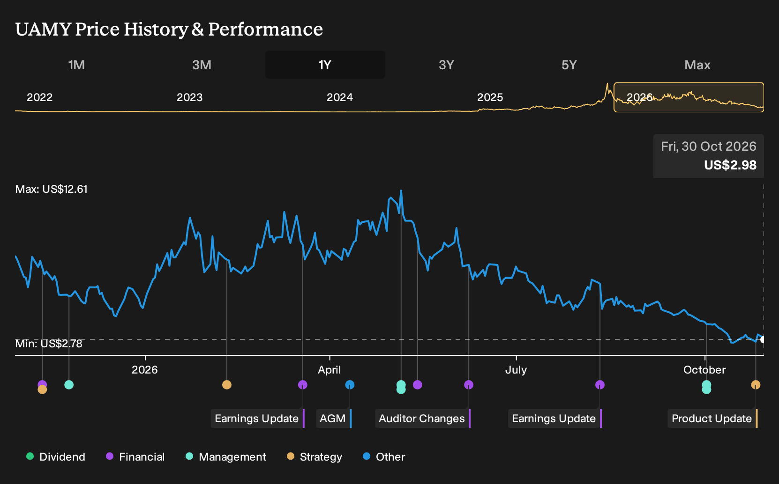This screenshot has height=484, width=779.
Task: Click the upper teal marker under the price peak
Action: pyautogui.click(x=401, y=384)
